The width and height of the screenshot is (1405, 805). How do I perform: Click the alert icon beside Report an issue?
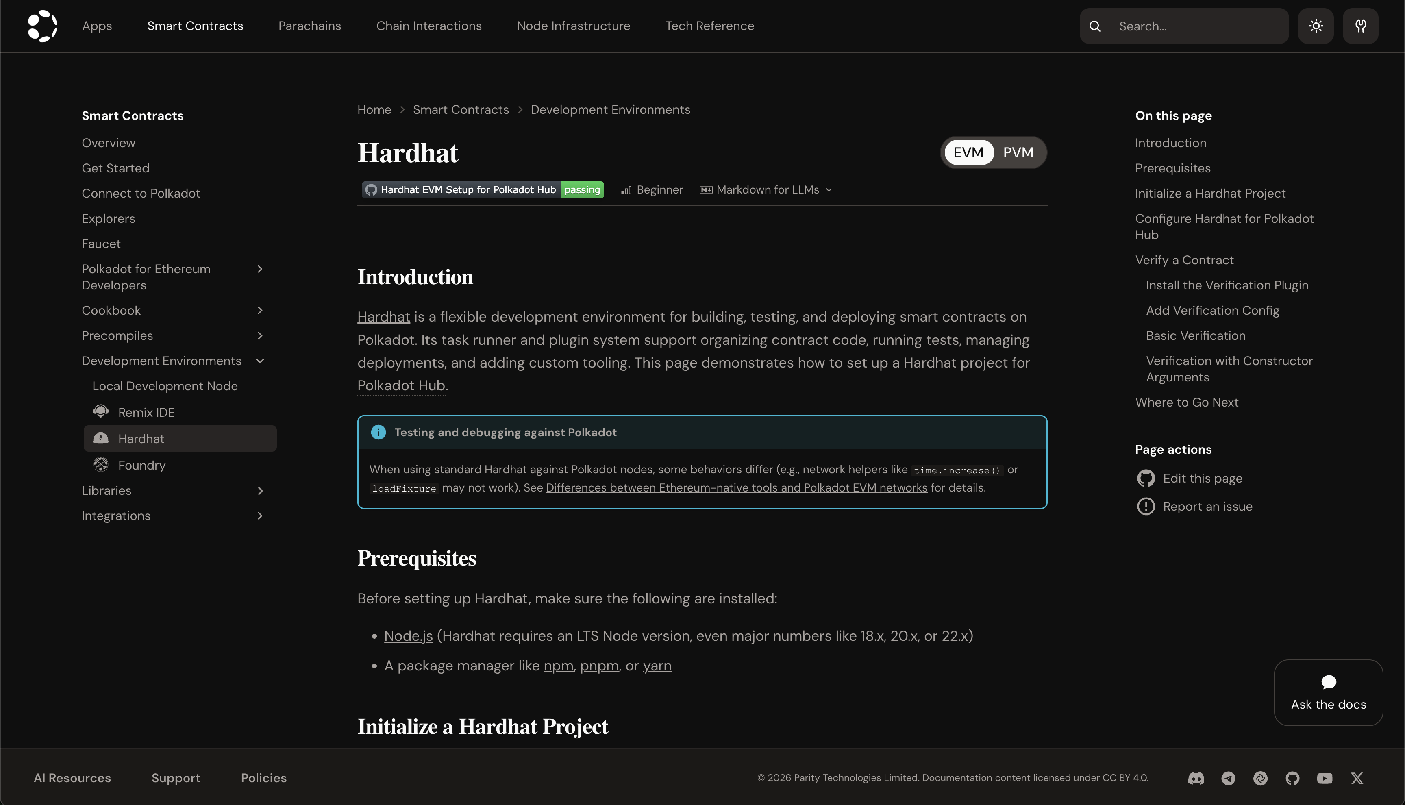[x=1146, y=507]
